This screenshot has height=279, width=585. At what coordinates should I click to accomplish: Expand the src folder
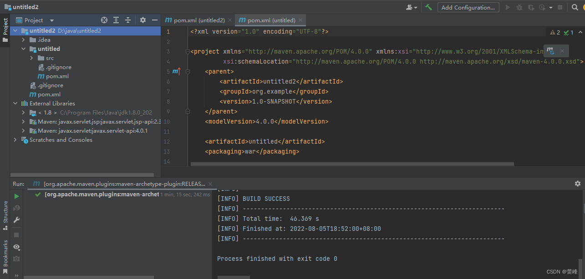click(31, 58)
